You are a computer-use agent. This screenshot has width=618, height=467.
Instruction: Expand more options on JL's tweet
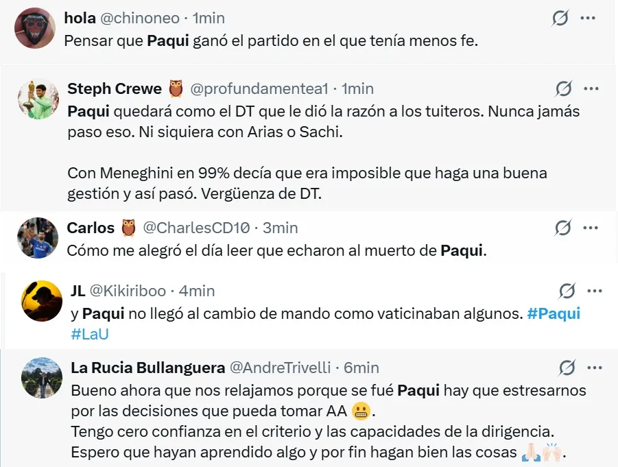pos(593,291)
